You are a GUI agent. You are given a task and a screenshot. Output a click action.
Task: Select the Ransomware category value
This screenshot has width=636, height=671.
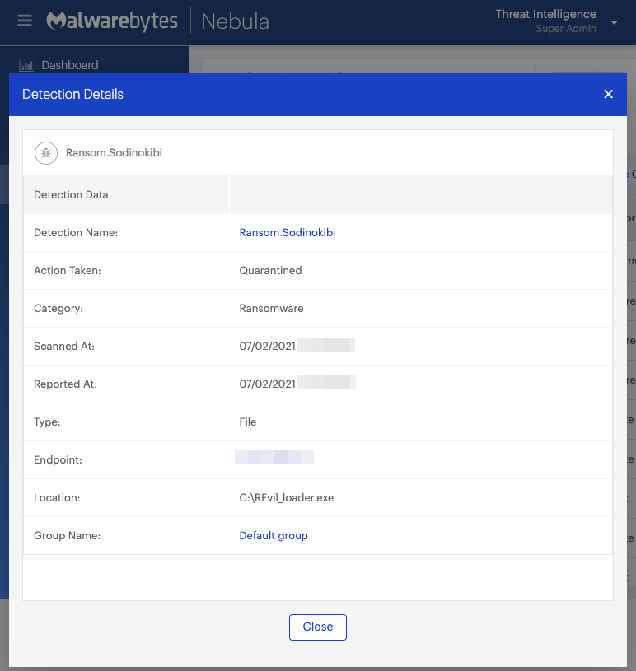pyautogui.click(x=271, y=308)
